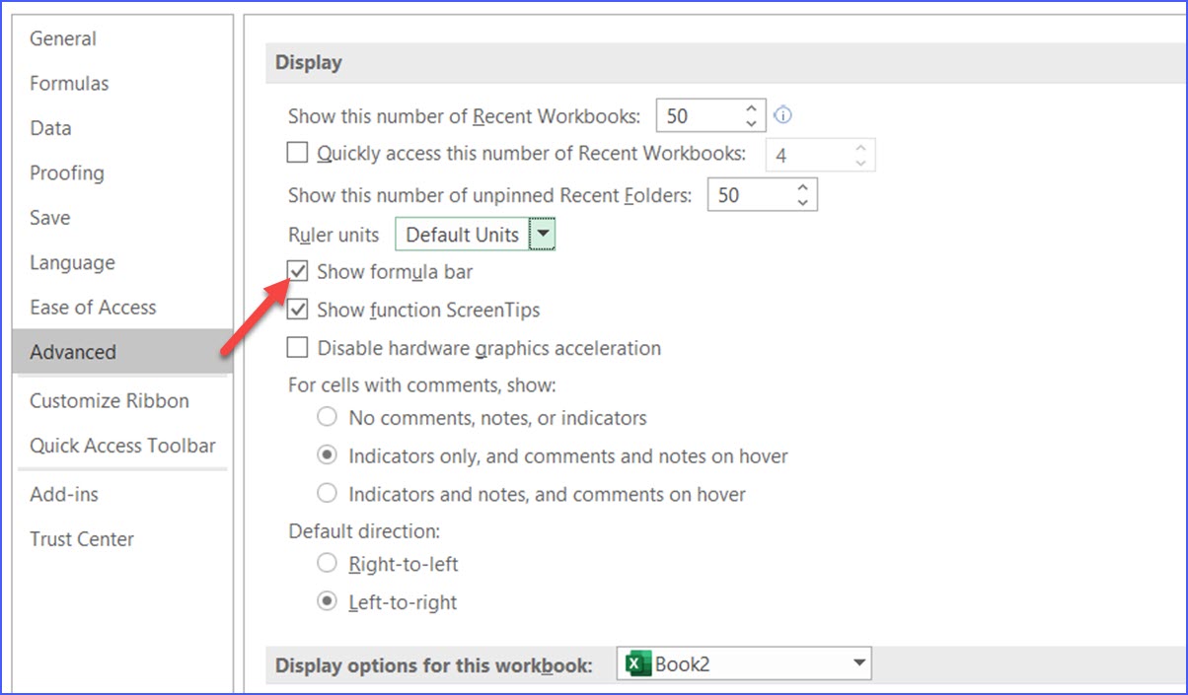Image resolution: width=1188 pixels, height=695 pixels.
Task: Expand the Book2 workbook dropdown
Action: tap(858, 663)
